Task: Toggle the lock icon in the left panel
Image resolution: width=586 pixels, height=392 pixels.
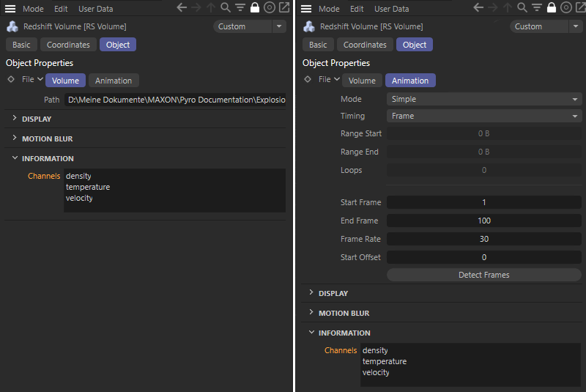Action: pyautogui.click(x=254, y=8)
